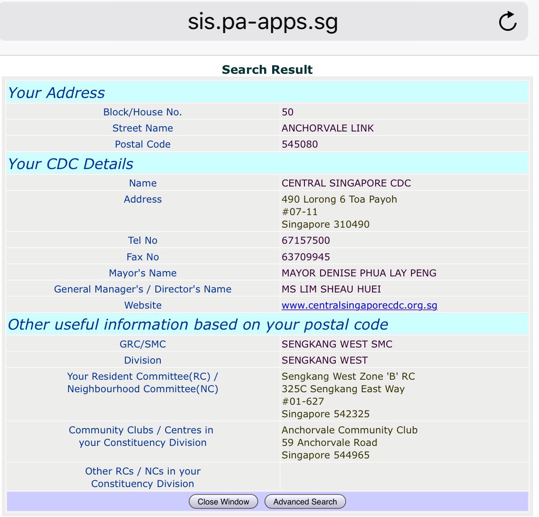Open the Advanced Search button

pos(305,501)
